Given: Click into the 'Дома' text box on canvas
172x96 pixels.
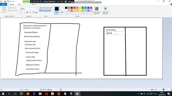Looking at the screenshot, I should tap(116, 33).
